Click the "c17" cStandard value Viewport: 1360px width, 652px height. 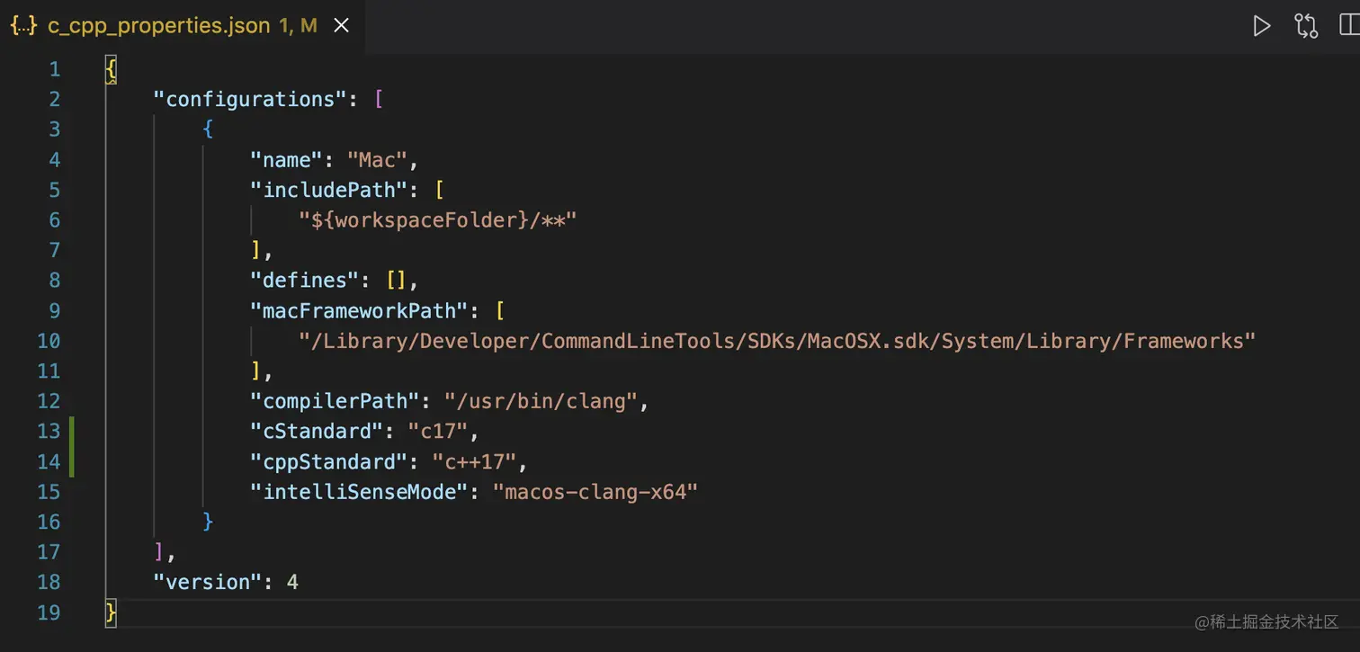coord(437,432)
